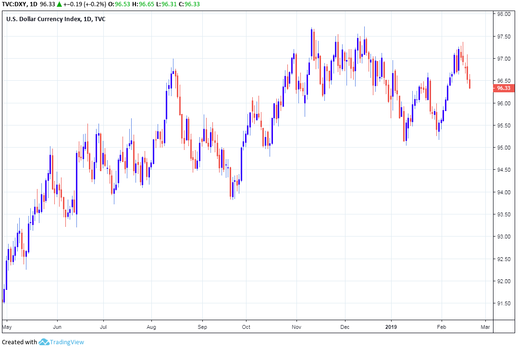This screenshot has width=518, height=350.
Task: Click the TradingView cloud logo icon
Action: pyautogui.click(x=44, y=342)
